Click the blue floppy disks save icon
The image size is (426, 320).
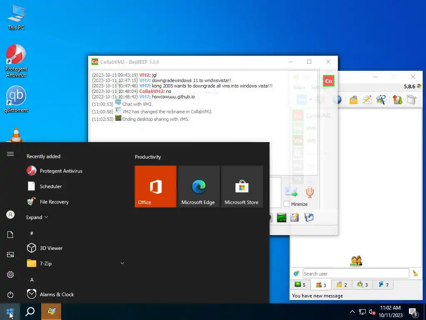tap(309, 217)
